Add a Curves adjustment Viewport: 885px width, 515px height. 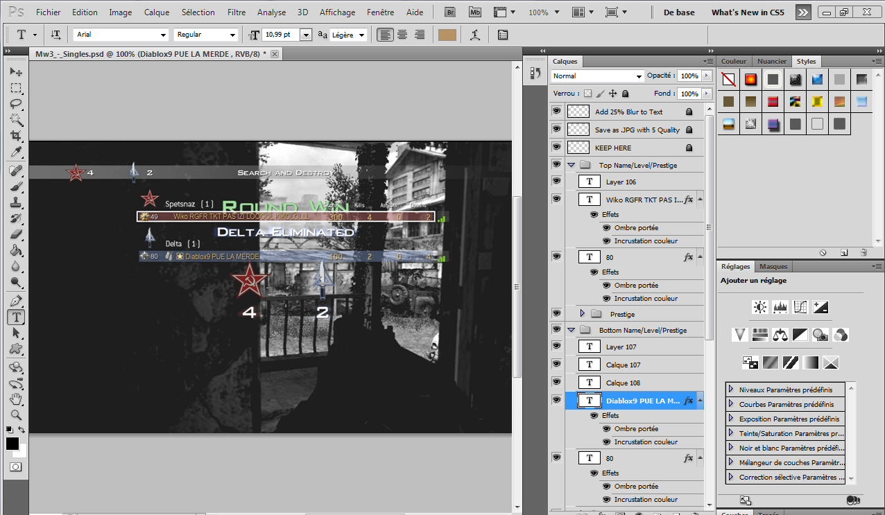click(801, 307)
